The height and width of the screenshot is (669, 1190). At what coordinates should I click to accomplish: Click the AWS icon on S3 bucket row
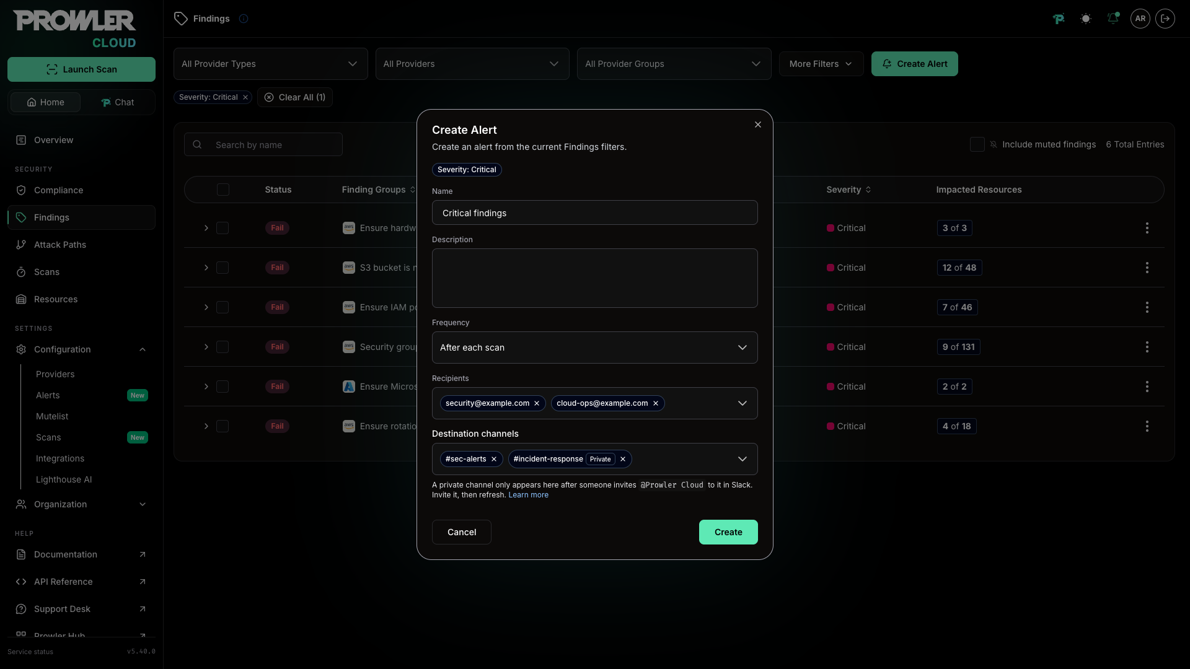pyautogui.click(x=349, y=268)
